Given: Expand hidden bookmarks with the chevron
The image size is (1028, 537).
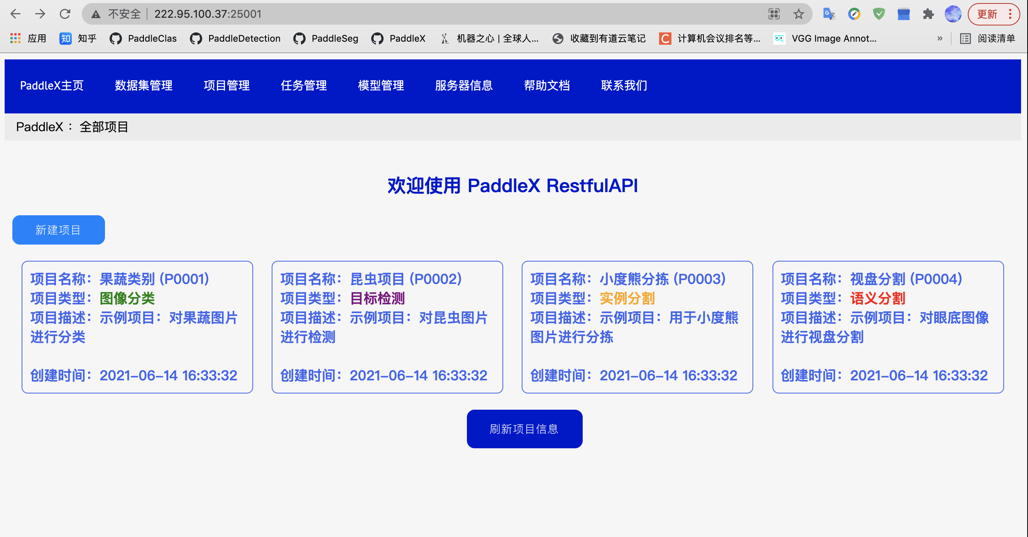Looking at the screenshot, I should click(940, 38).
